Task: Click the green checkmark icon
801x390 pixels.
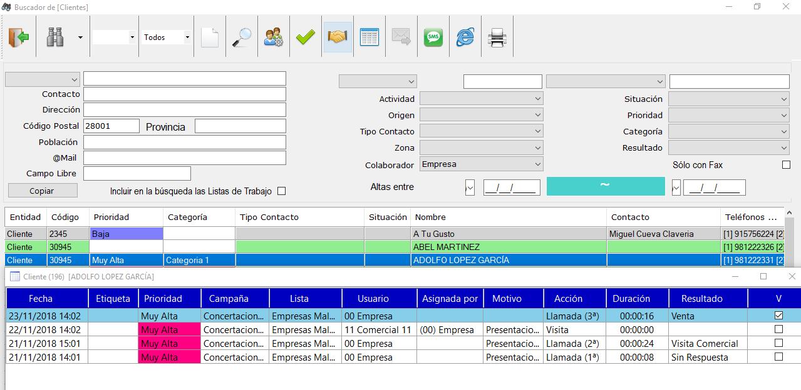Action: click(306, 37)
